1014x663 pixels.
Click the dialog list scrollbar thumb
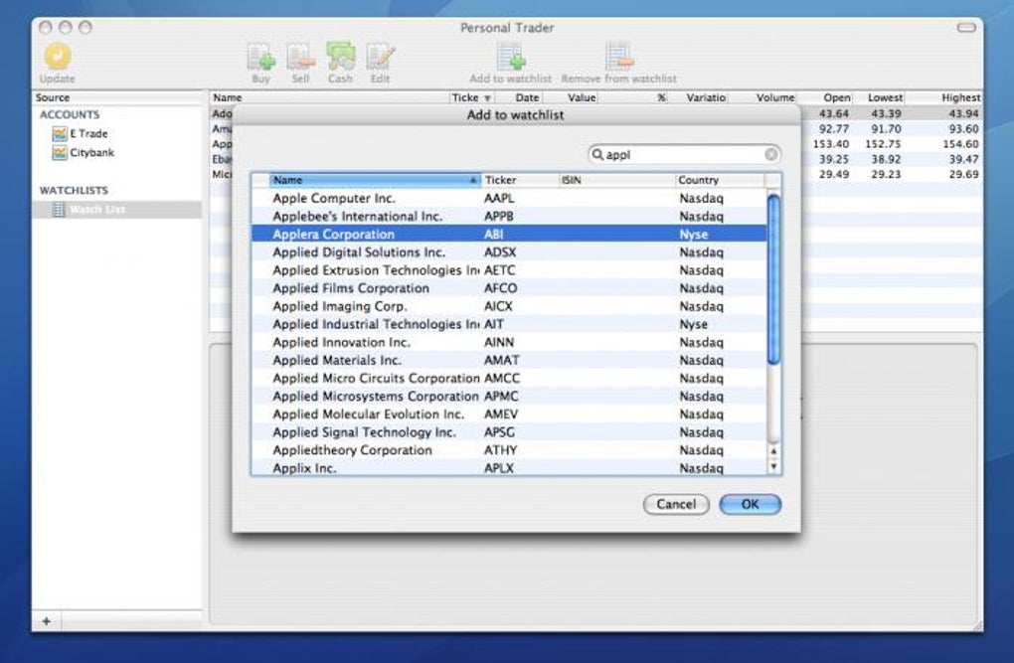click(773, 279)
